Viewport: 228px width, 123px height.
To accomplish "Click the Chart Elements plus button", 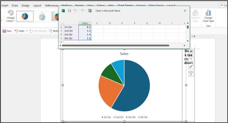I will click(x=191, y=59).
